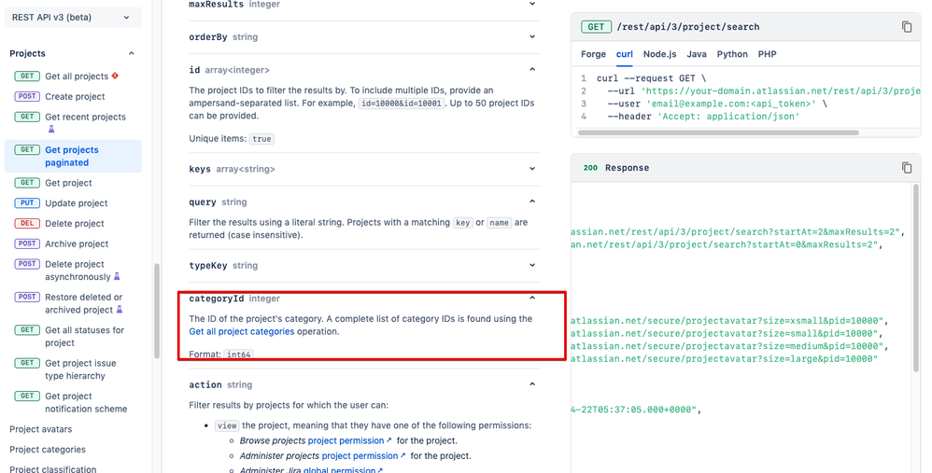
Task: Open Create project endpoint
Action: coord(75,96)
